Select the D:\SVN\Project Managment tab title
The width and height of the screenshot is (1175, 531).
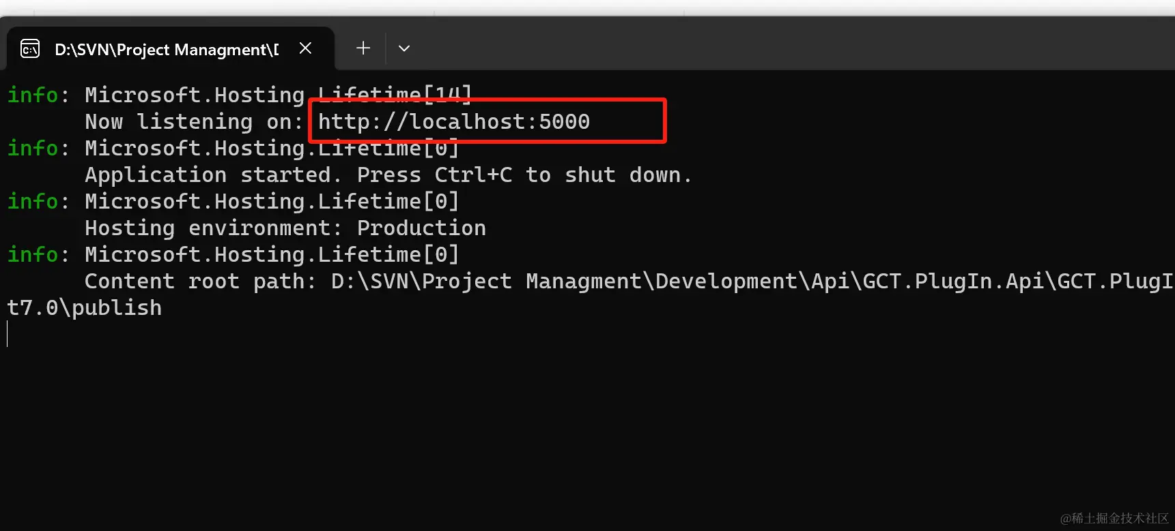pos(167,50)
